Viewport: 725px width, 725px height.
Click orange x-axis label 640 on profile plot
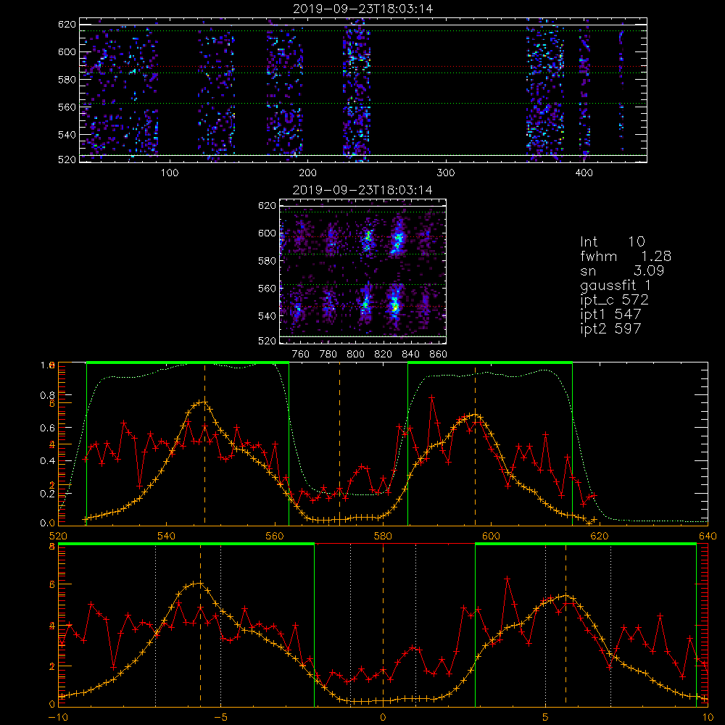708,536
